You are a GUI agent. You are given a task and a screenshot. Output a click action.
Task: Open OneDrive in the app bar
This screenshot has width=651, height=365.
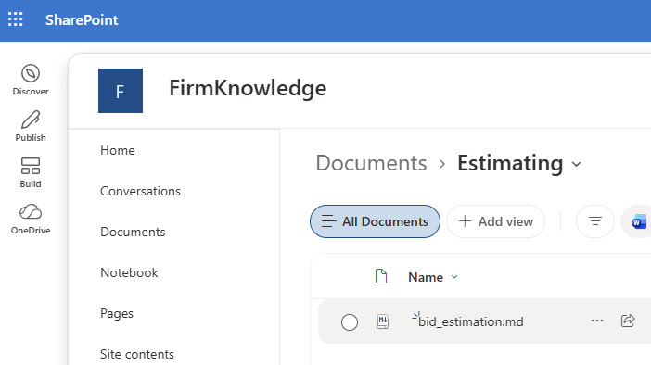coord(31,220)
